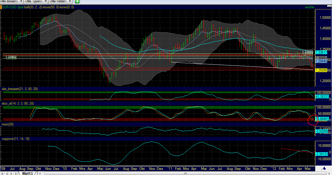Image resolution: width=332 pixels, height=175 pixels.
Task: Click the dss_bressert(21, 3, 80, 20) panel label
Action: coord(20,89)
